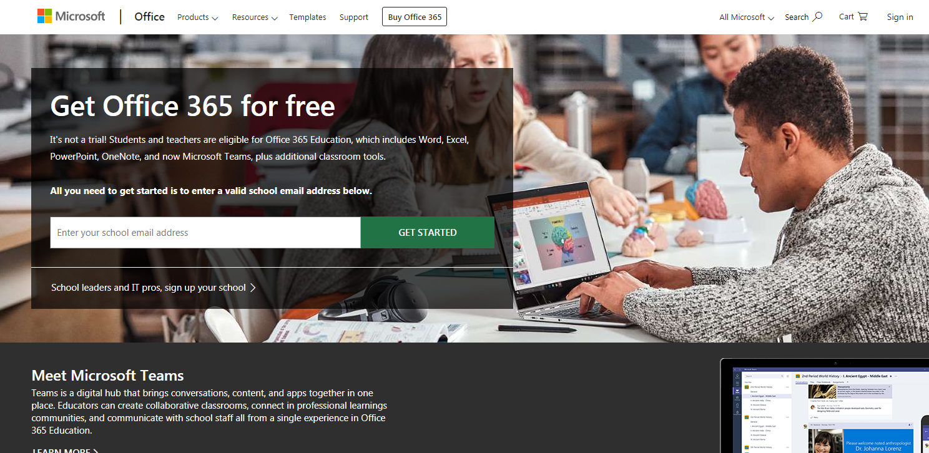
Task: Click the Microsoft wordmark text
Action: point(81,16)
